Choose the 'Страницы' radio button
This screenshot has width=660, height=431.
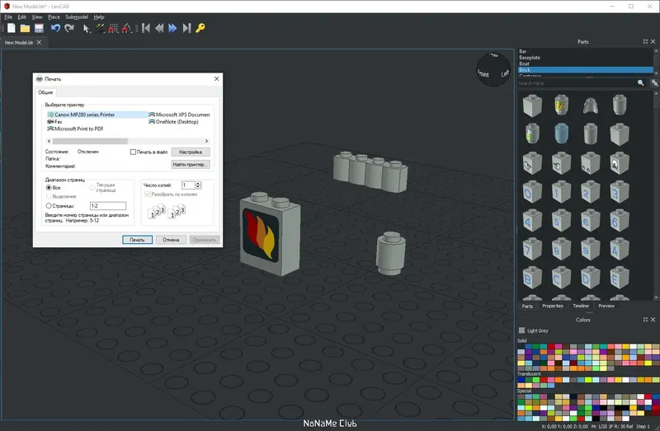coord(49,205)
